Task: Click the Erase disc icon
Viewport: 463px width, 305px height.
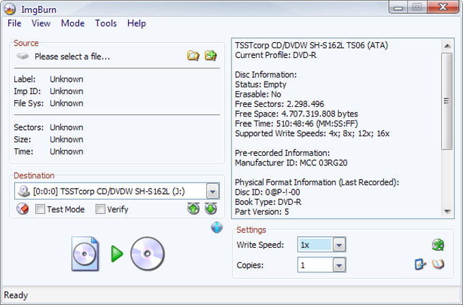Action: tap(22, 209)
